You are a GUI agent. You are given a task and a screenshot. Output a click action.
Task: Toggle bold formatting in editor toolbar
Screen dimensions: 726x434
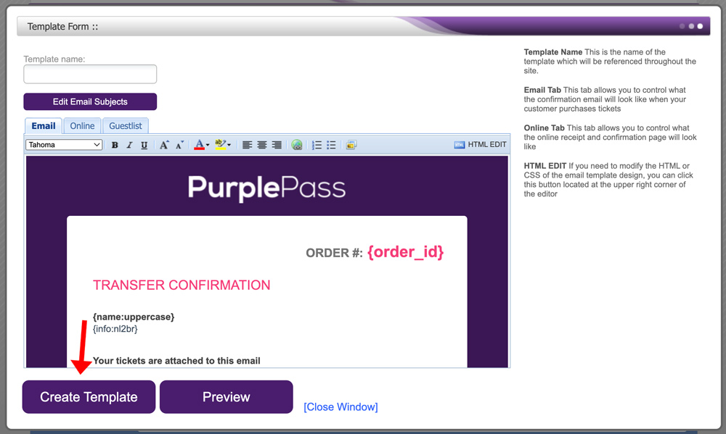tap(115, 145)
